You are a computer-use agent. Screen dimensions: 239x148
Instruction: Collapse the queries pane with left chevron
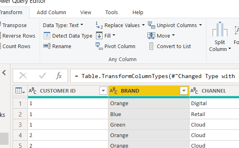[x=4, y=73]
